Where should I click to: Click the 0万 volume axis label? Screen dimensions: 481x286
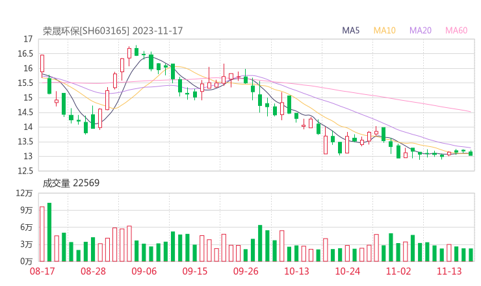point(27,261)
